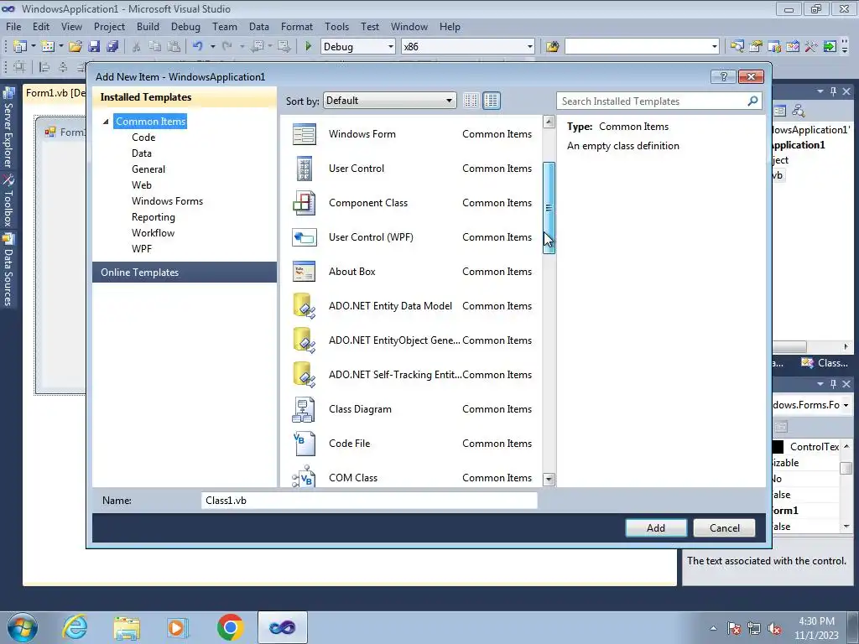Open the Undo history dropdown arrow
859x644 pixels.
click(x=212, y=47)
